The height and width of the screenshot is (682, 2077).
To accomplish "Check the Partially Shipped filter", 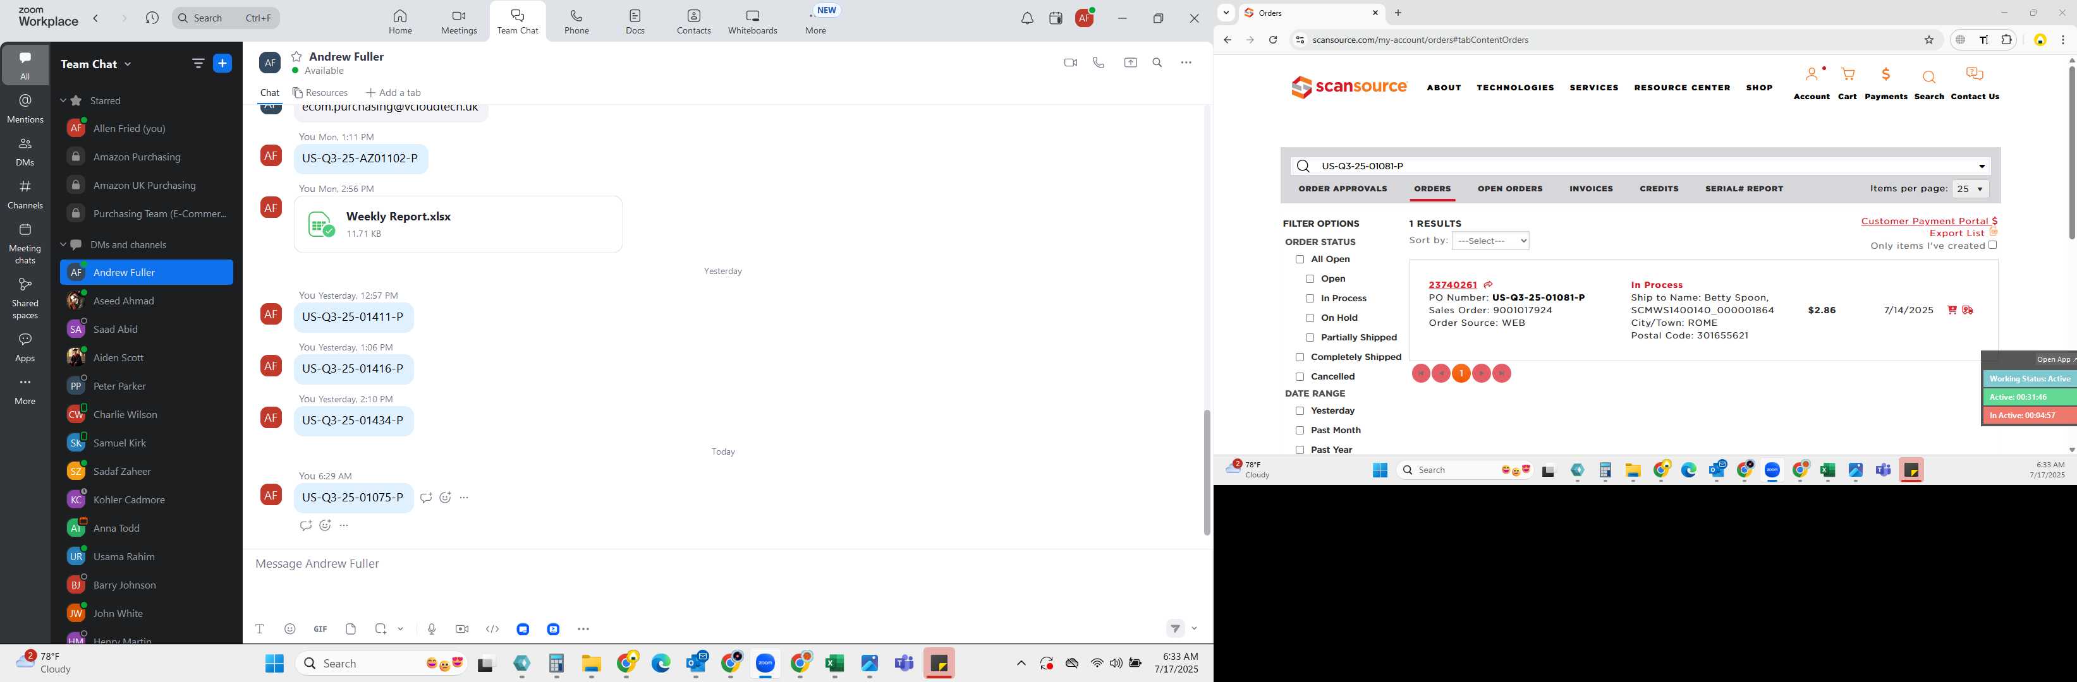I will [1310, 337].
